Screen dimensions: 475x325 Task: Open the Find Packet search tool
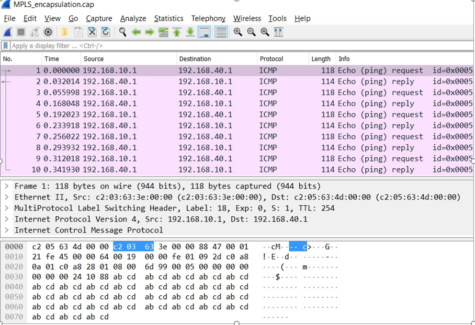(122, 32)
